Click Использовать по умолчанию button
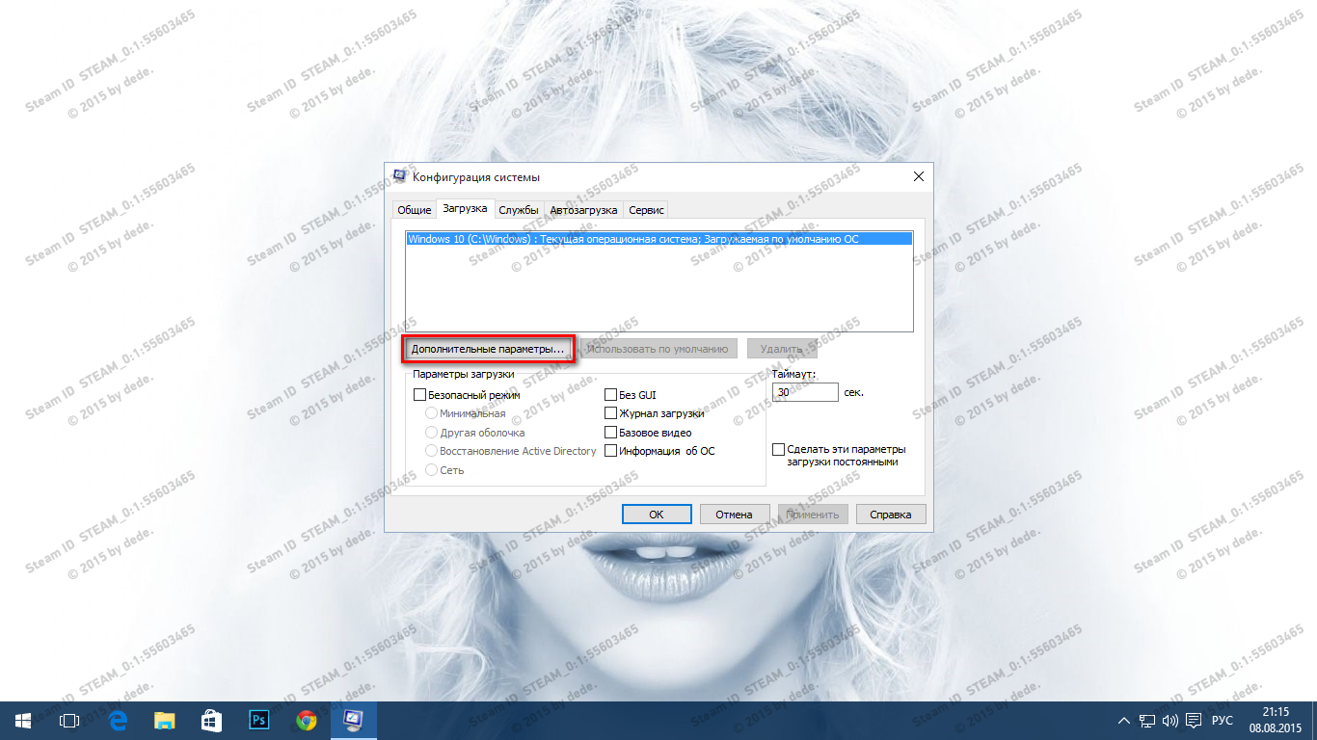The width and height of the screenshot is (1317, 740). 658,349
